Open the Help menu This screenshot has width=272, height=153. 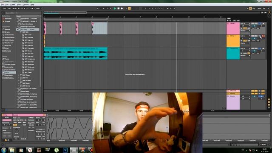pyautogui.click(x=32, y=5)
